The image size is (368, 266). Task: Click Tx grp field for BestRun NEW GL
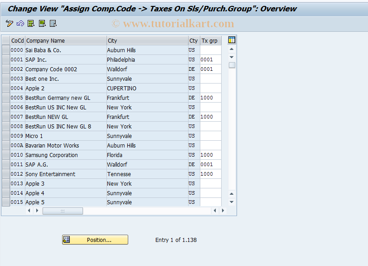pos(211,117)
